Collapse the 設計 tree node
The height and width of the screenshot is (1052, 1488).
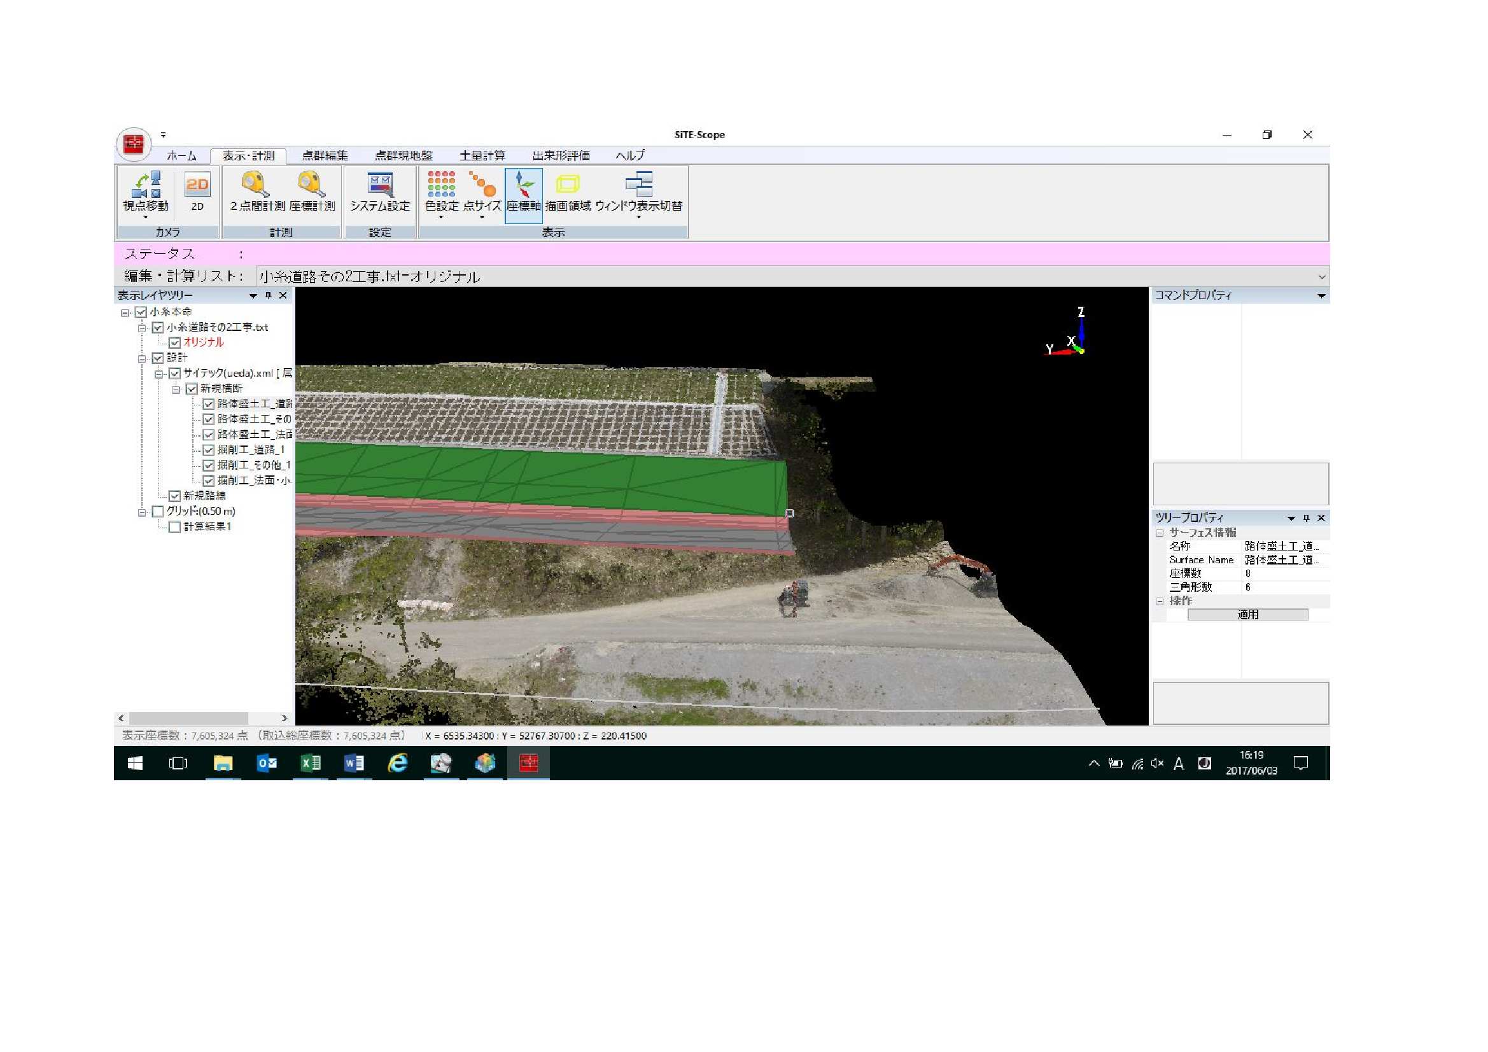(142, 358)
